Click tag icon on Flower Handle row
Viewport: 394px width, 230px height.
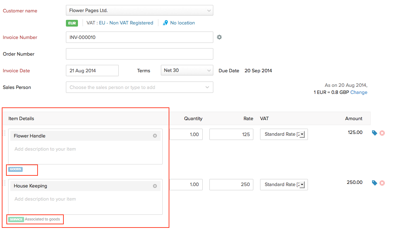coord(375,133)
